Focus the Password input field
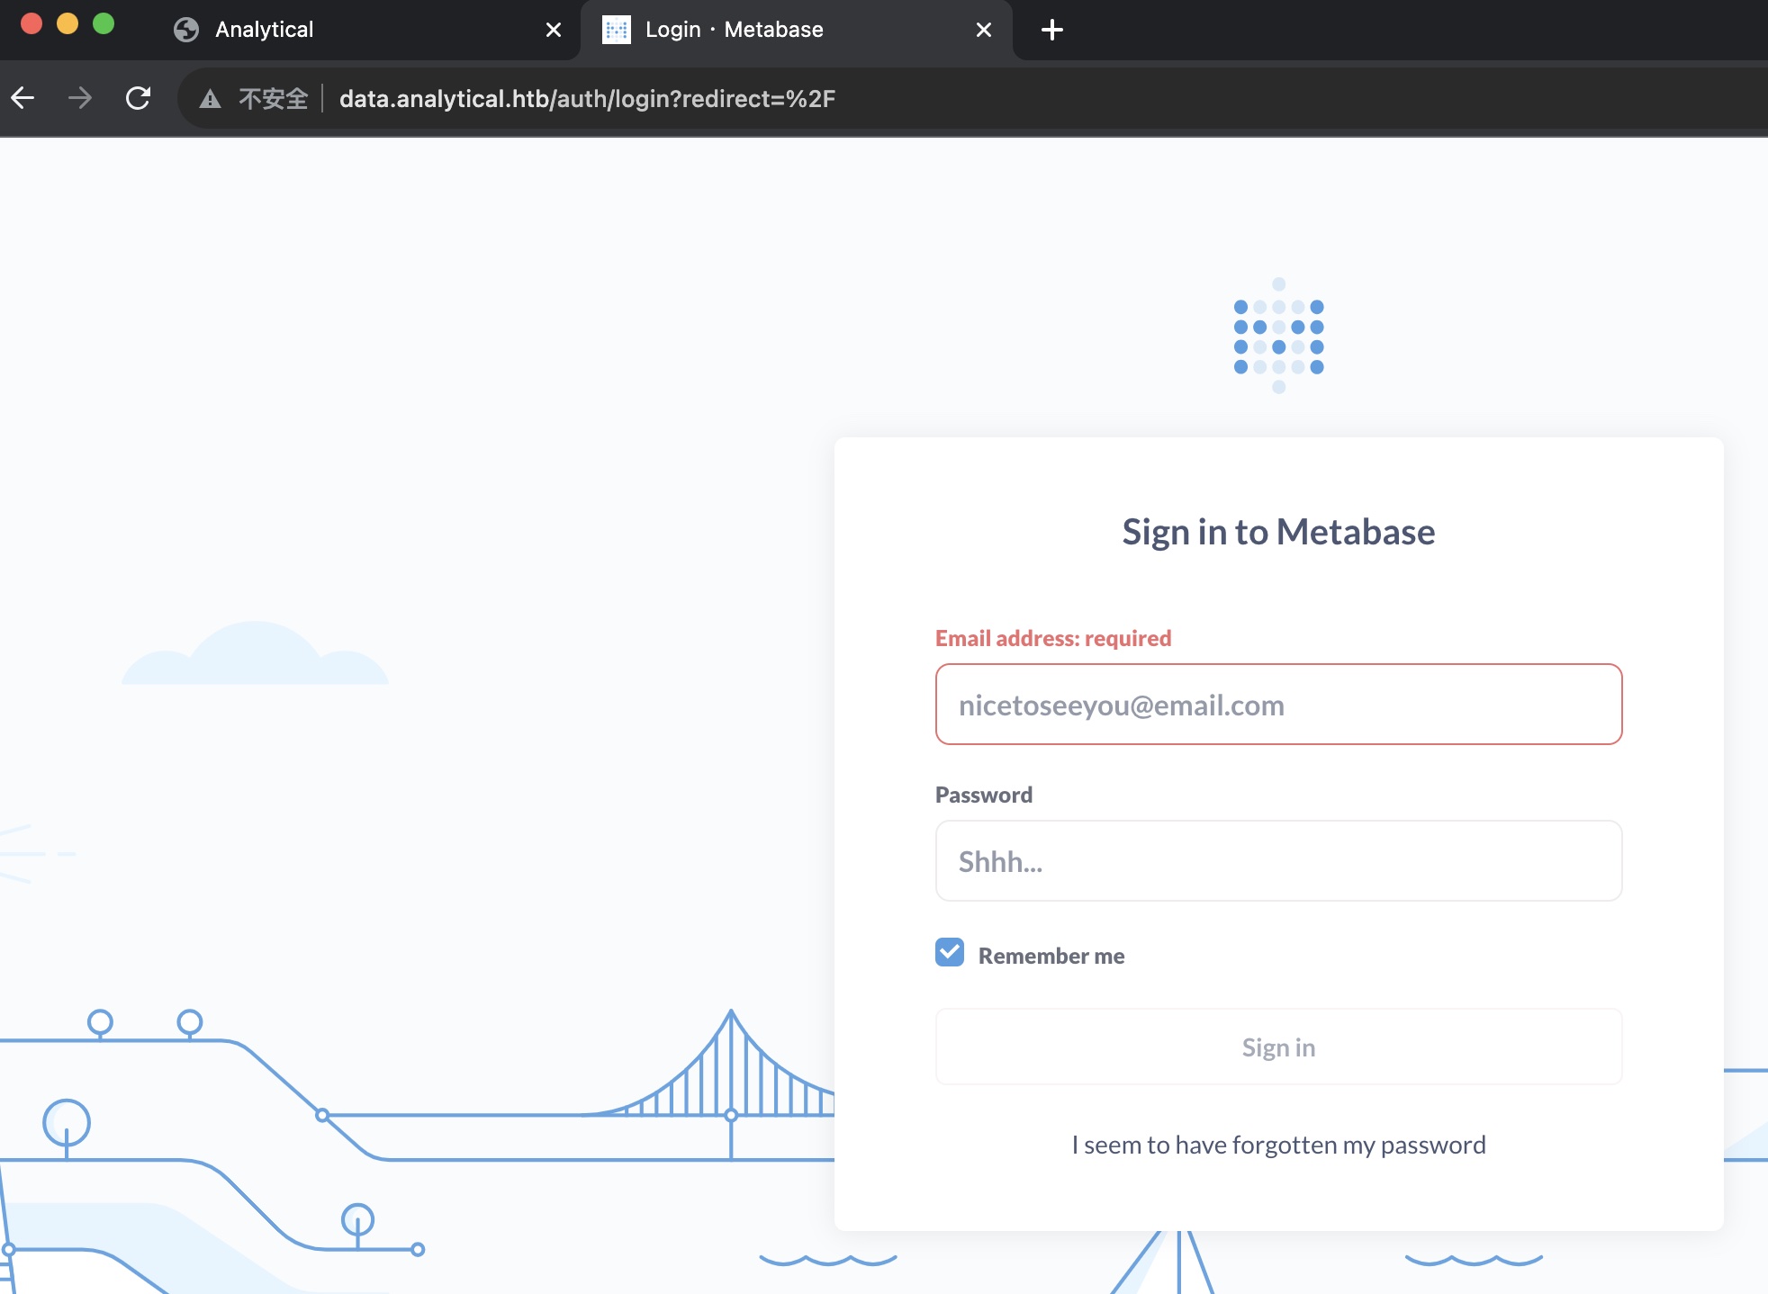The image size is (1768, 1294). (1278, 861)
